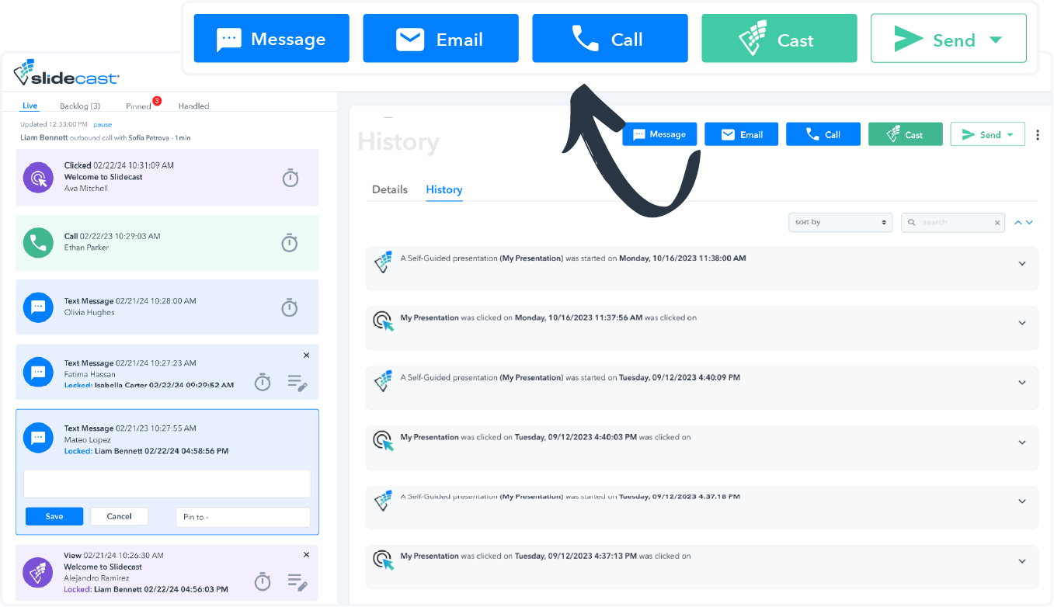Open the Details tab

point(389,189)
